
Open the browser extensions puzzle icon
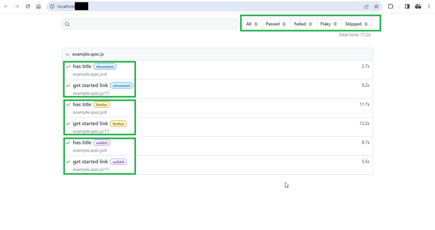click(390, 6)
